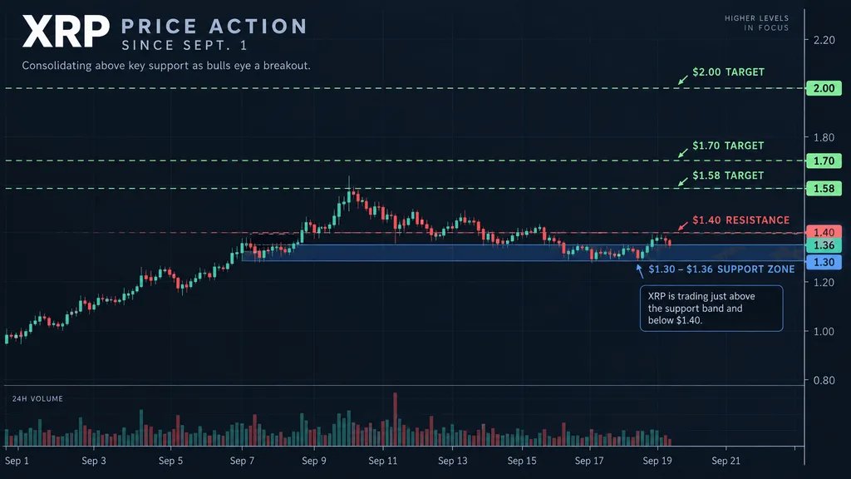Click the XRP trading note box

coord(711,308)
